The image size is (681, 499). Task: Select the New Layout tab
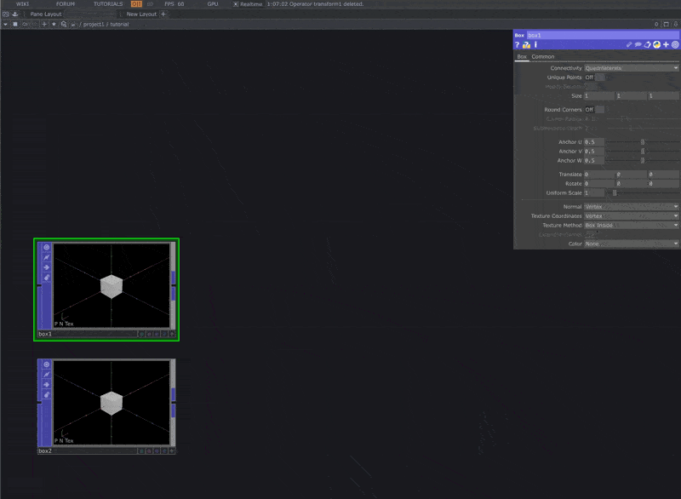141,14
